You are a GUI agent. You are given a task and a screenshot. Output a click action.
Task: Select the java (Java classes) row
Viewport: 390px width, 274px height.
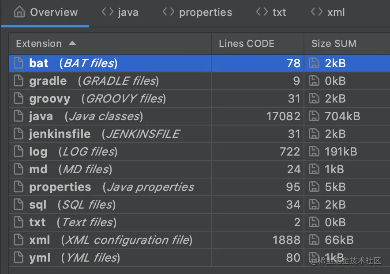click(199, 116)
